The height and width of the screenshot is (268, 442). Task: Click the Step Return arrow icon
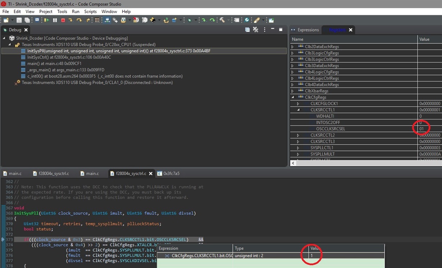click(x=88, y=20)
